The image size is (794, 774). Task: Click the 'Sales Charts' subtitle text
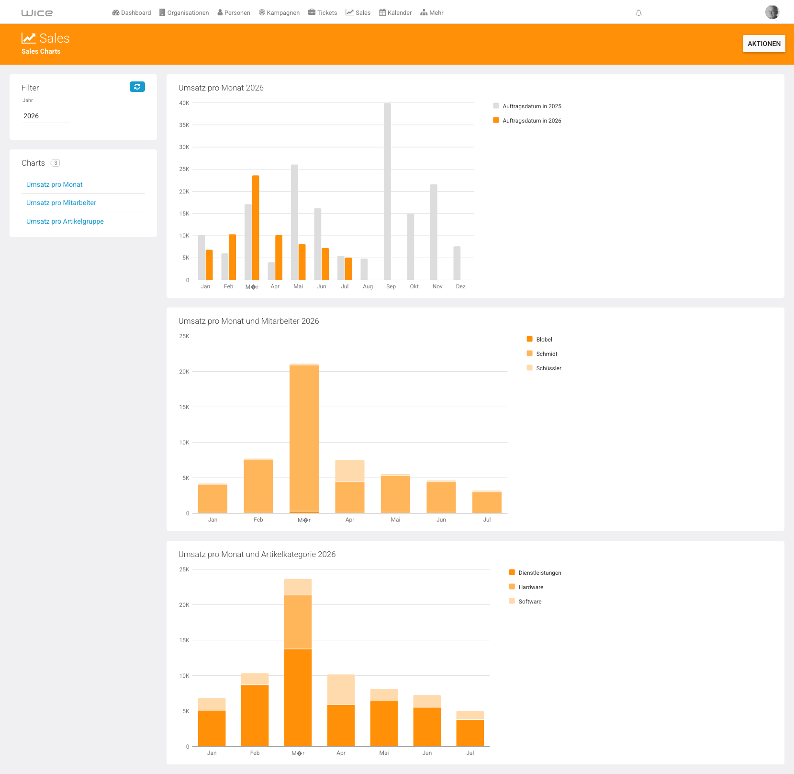coord(41,51)
